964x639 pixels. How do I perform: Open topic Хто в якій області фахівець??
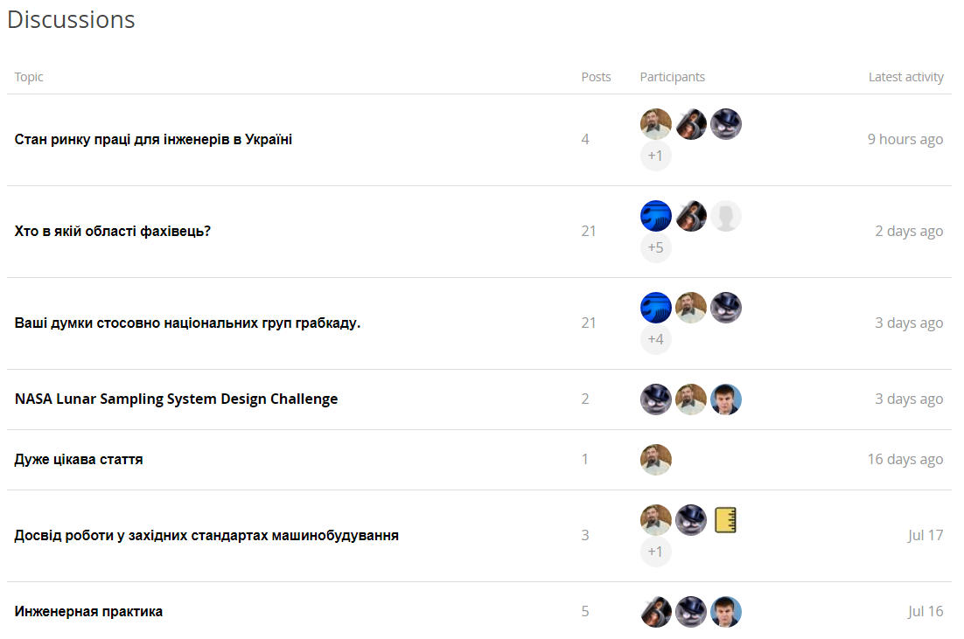tap(113, 232)
